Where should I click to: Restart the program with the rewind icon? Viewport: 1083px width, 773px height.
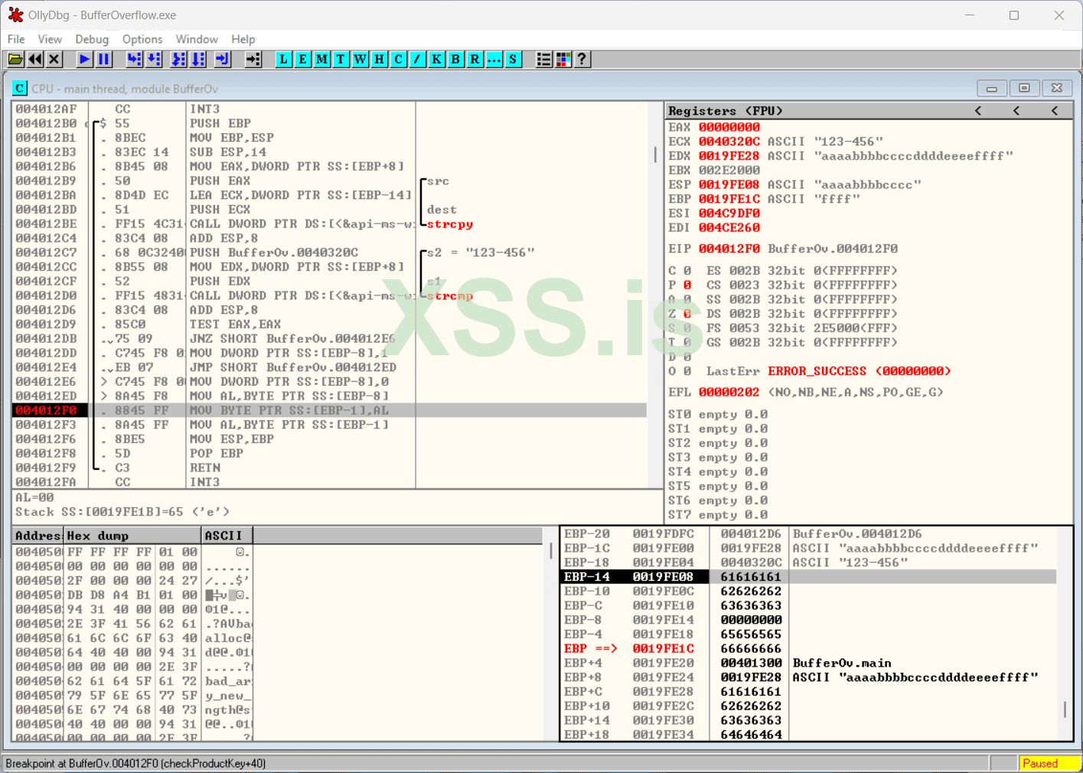[x=35, y=59]
